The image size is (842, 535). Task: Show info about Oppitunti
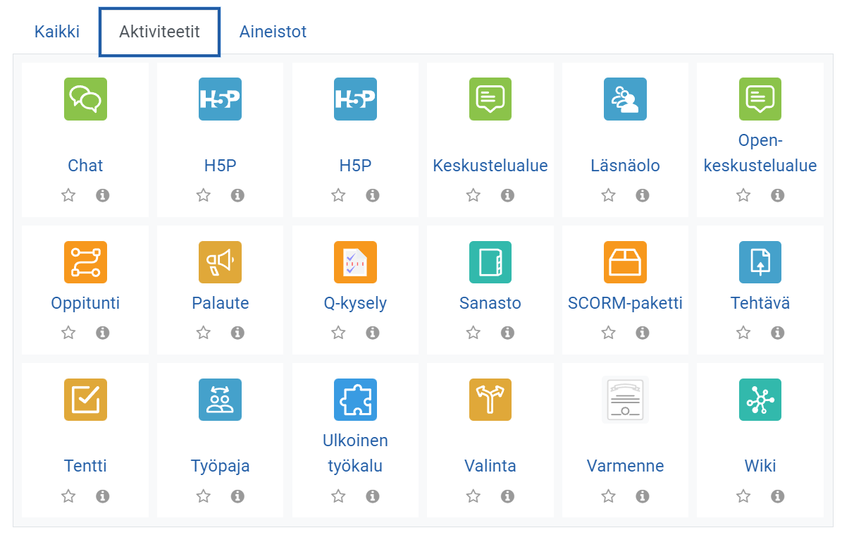click(103, 333)
